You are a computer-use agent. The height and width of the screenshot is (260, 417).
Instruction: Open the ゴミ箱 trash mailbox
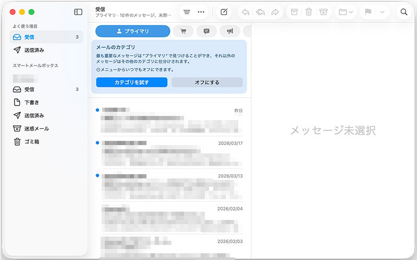click(46, 141)
